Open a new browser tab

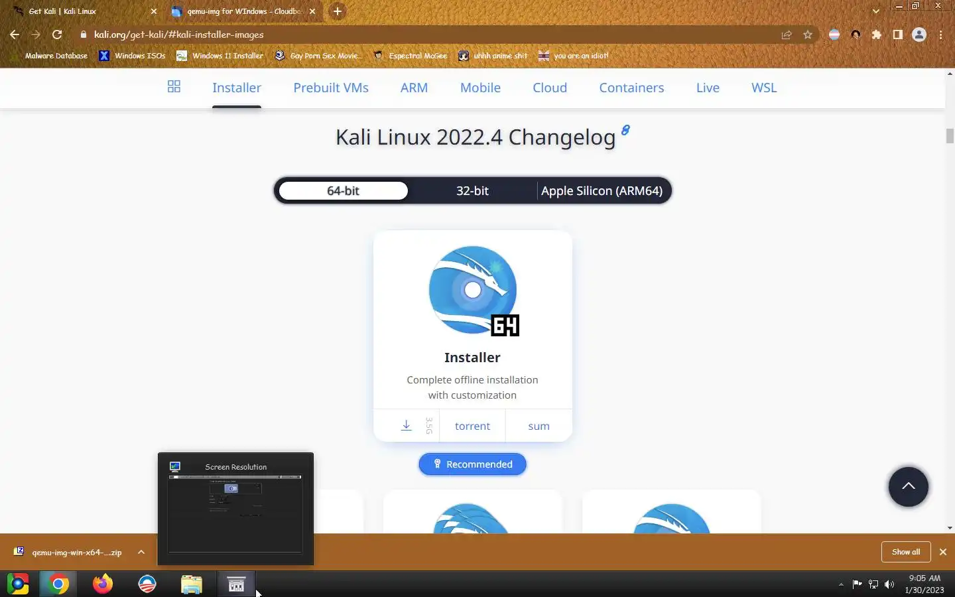click(338, 11)
